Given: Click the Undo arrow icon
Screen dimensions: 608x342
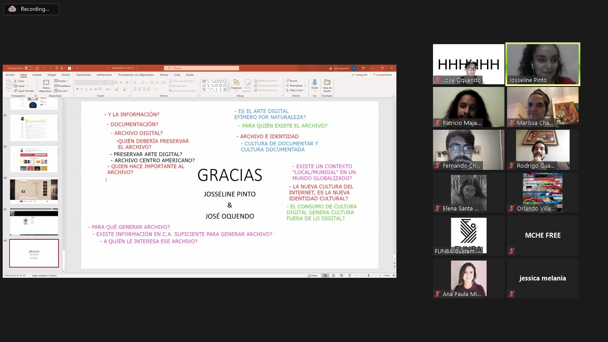Looking at the screenshot, I should pyautogui.click(x=43, y=68).
